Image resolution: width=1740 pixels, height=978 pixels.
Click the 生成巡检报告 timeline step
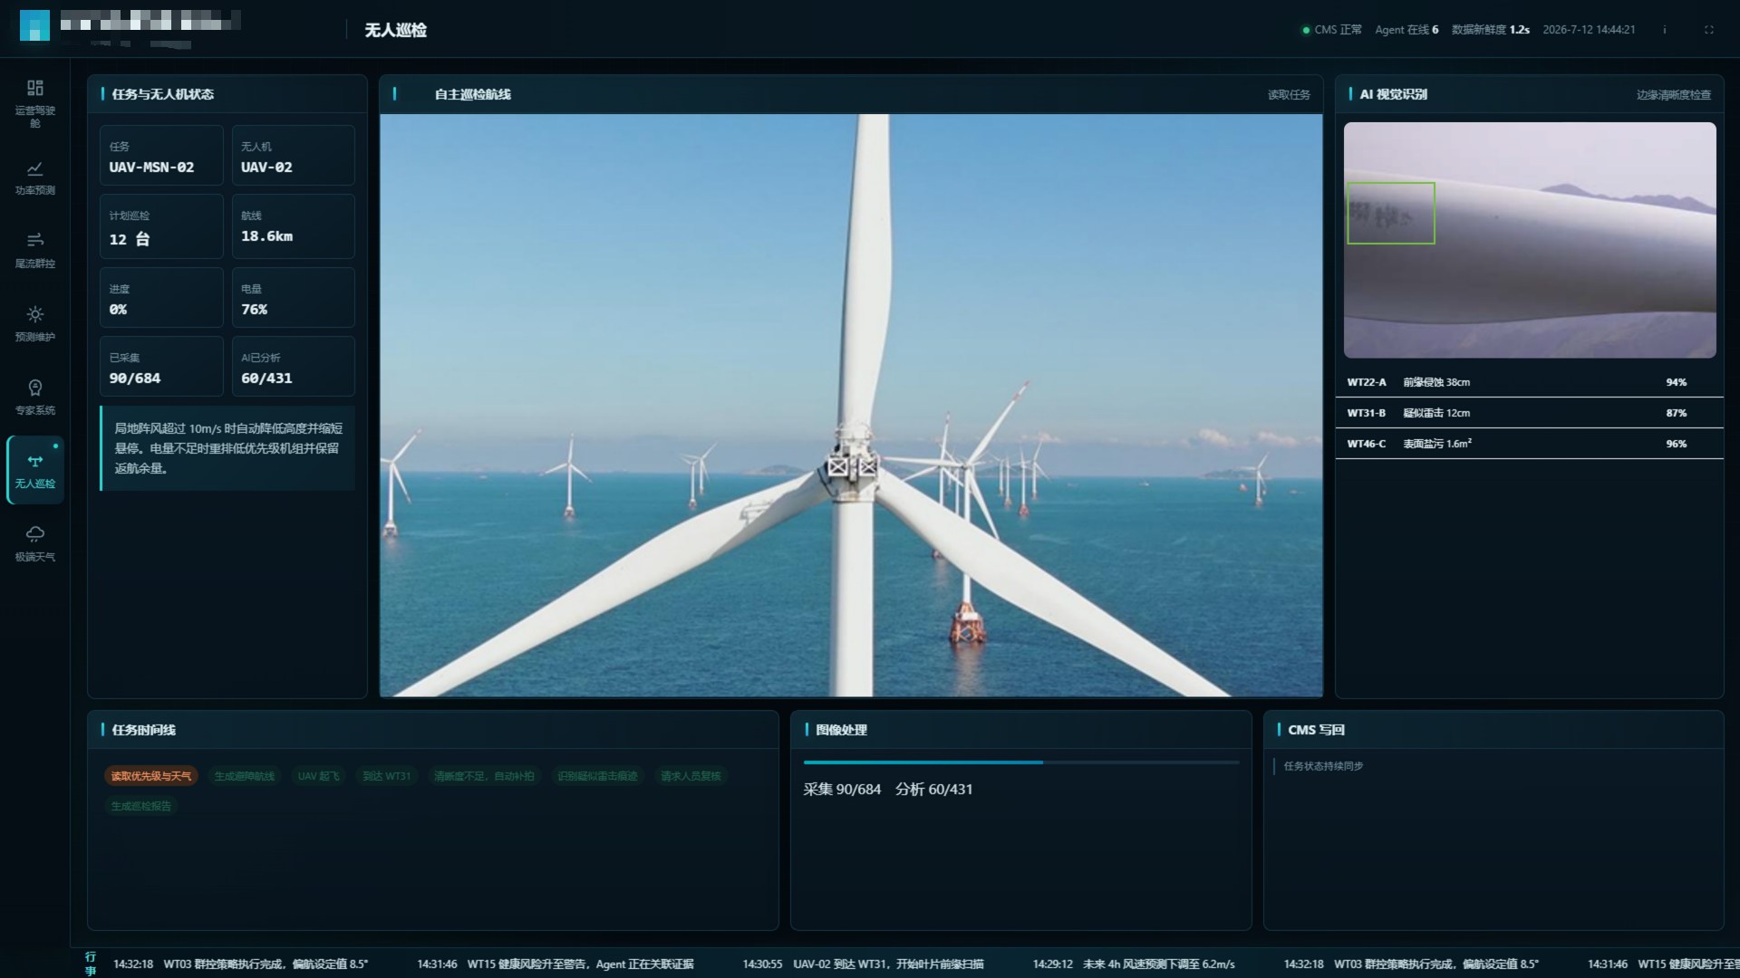[x=140, y=806]
